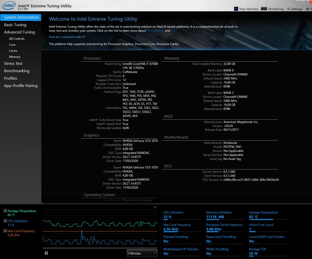Select Memory under Advanced Tuning sidebar
This screenshot has width=312, height=259.
pos(15,57)
